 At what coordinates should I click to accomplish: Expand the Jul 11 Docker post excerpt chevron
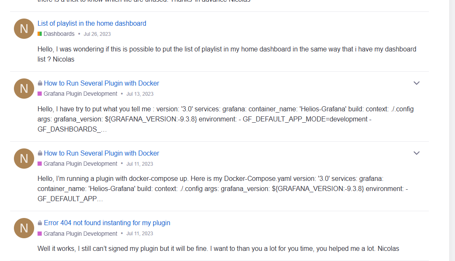[416, 153]
